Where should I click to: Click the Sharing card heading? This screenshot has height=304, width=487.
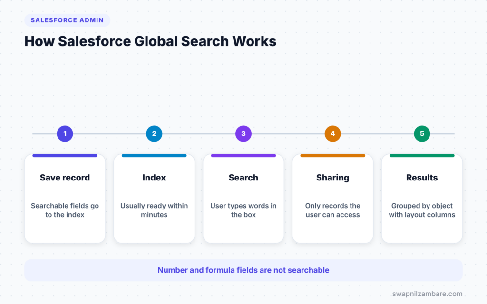click(332, 178)
